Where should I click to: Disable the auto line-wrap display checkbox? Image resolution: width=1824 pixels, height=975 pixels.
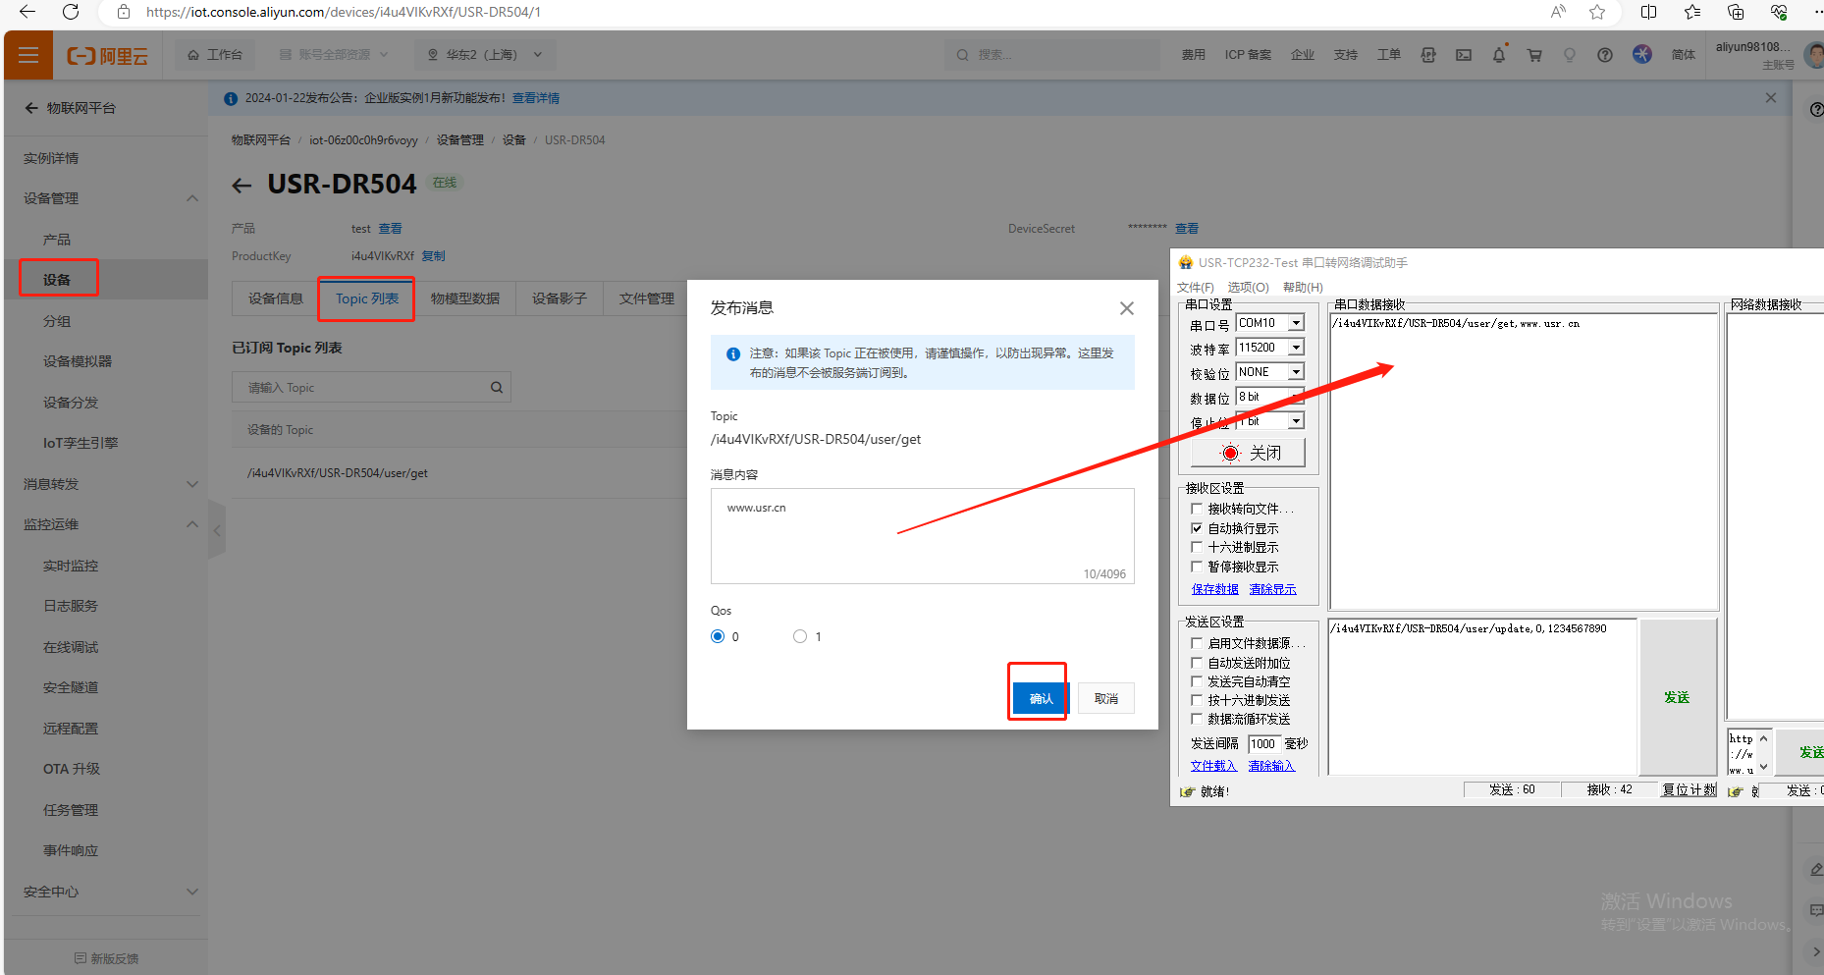point(1197,528)
